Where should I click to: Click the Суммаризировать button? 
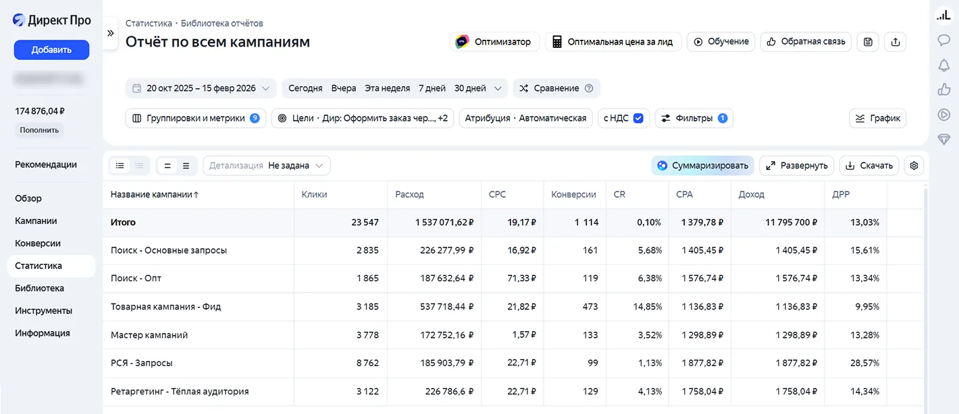[x=702, y=165]
